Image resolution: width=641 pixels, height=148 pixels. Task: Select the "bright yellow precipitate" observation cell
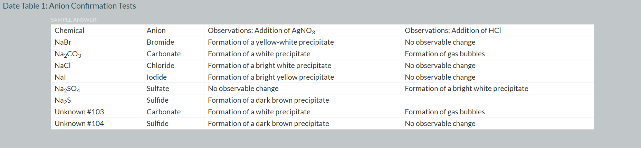coord(271,77)
